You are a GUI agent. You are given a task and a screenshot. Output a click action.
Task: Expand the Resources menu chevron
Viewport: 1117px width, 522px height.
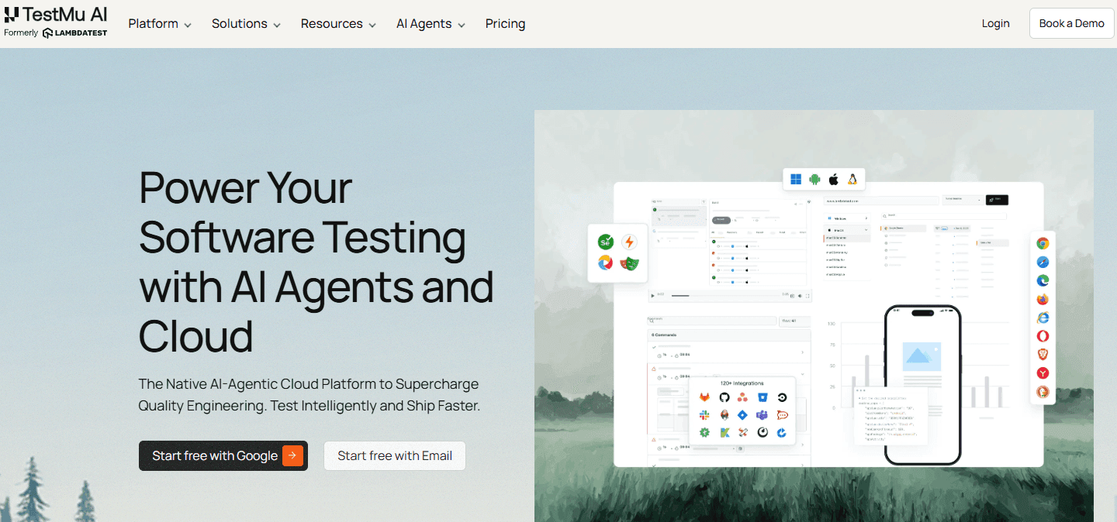[x=372, y=25]
